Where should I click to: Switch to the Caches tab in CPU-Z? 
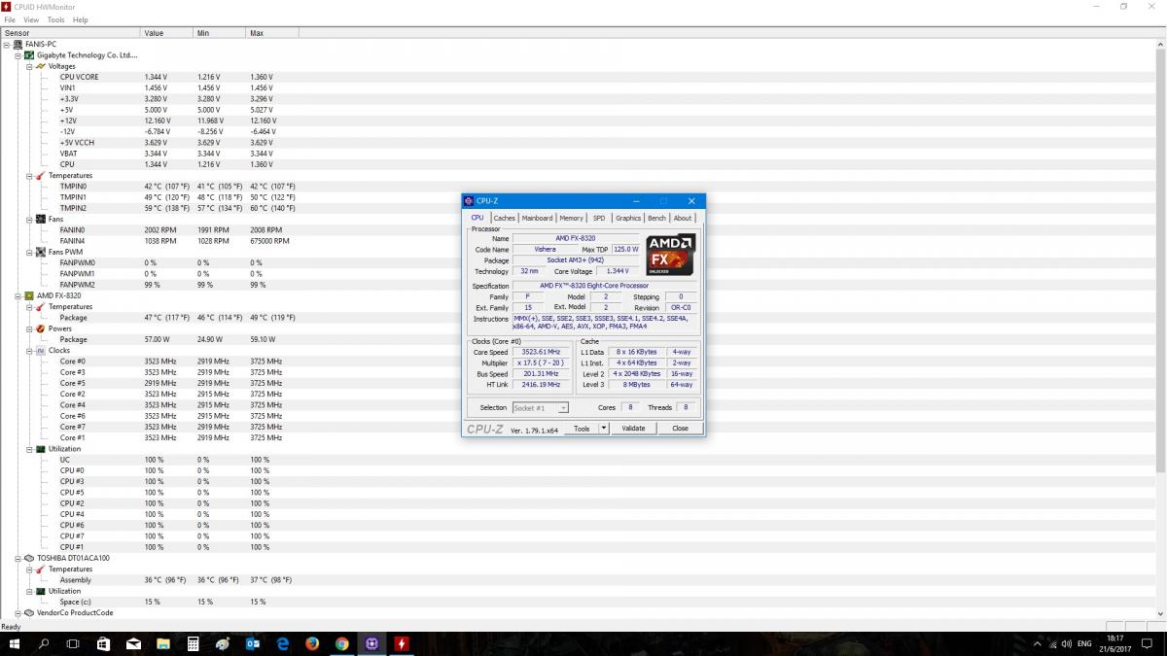tap(504, 218)
